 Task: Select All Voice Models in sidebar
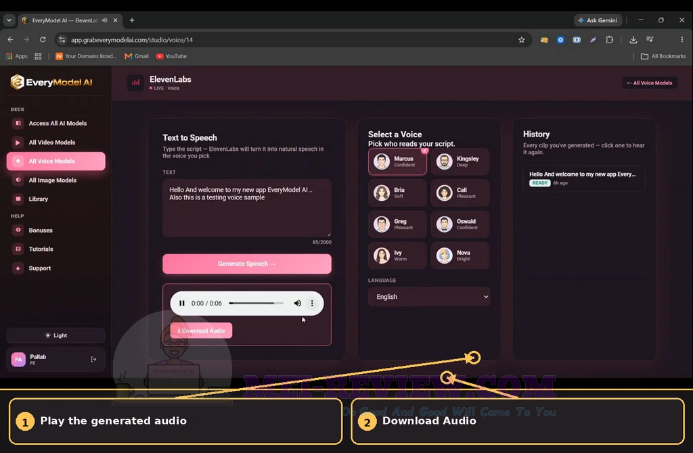[56, 161]
